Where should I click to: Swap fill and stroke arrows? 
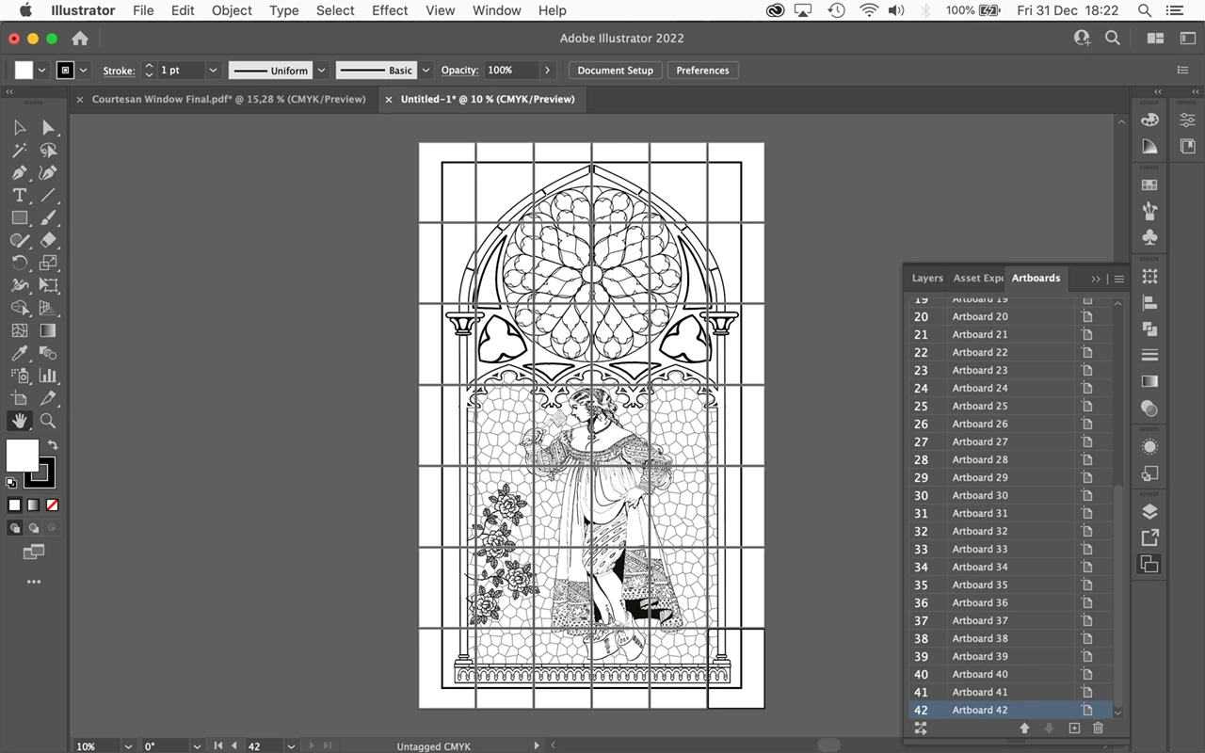[53, 444]
